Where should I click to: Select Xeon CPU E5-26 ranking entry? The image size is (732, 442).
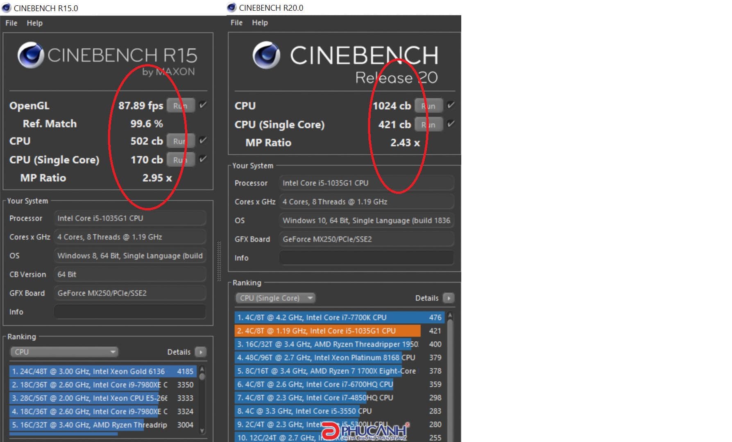pyautogui.click(x=102, y=398)
